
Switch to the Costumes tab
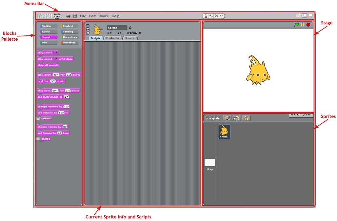pyautogui.click(x=113, y=38)
